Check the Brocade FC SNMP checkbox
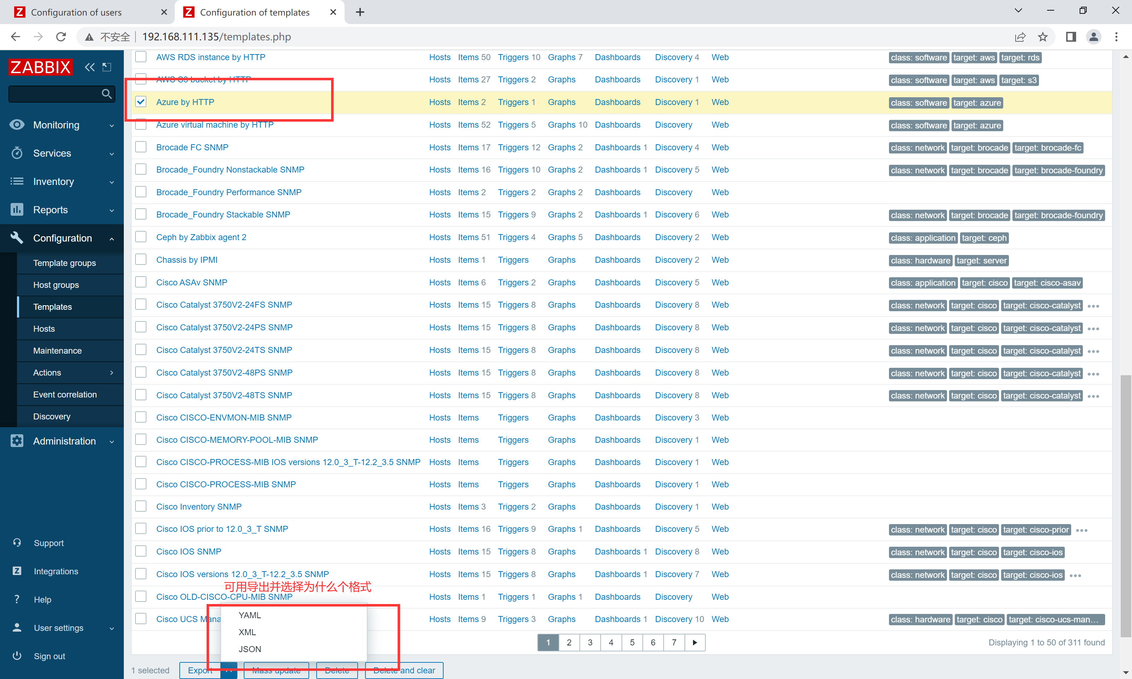Screen dimensions: 1132x679 tap(141, 147)
